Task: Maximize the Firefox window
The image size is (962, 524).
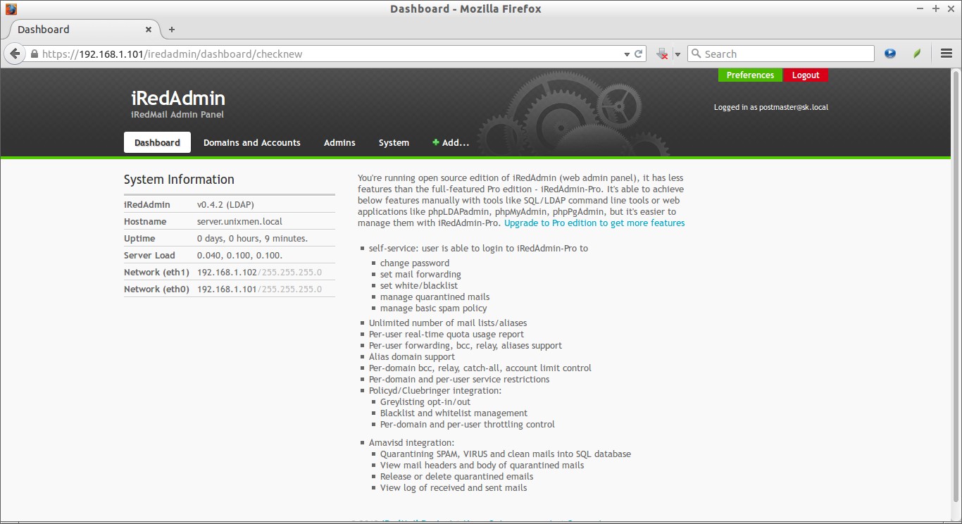Action: [x=936, y=8]
